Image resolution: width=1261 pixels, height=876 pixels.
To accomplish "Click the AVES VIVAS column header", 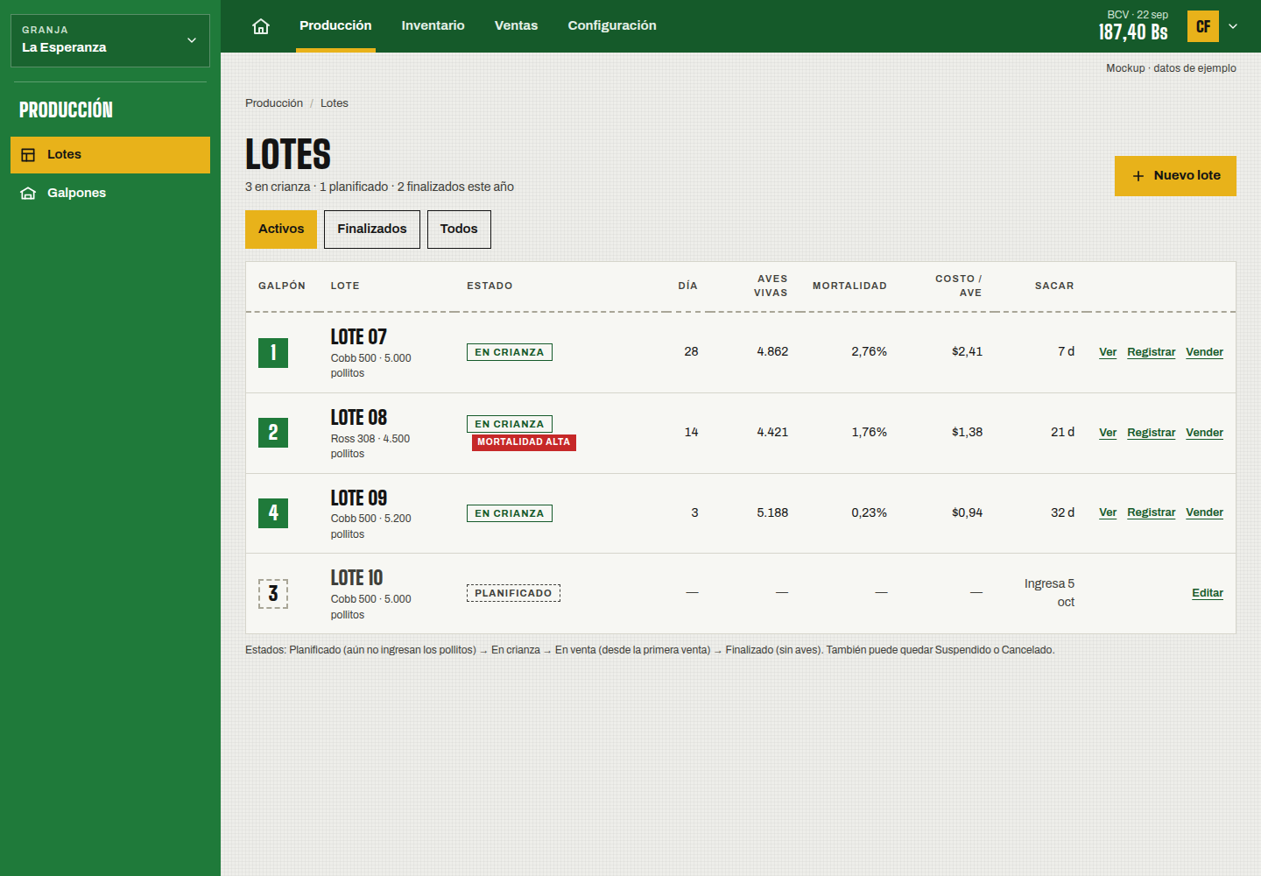I will click(x=771, y=286).
